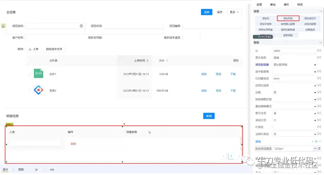Open the 当前行类名 dropdown
324x175 pixels.
pyautogui.click(x=294, y=134)
